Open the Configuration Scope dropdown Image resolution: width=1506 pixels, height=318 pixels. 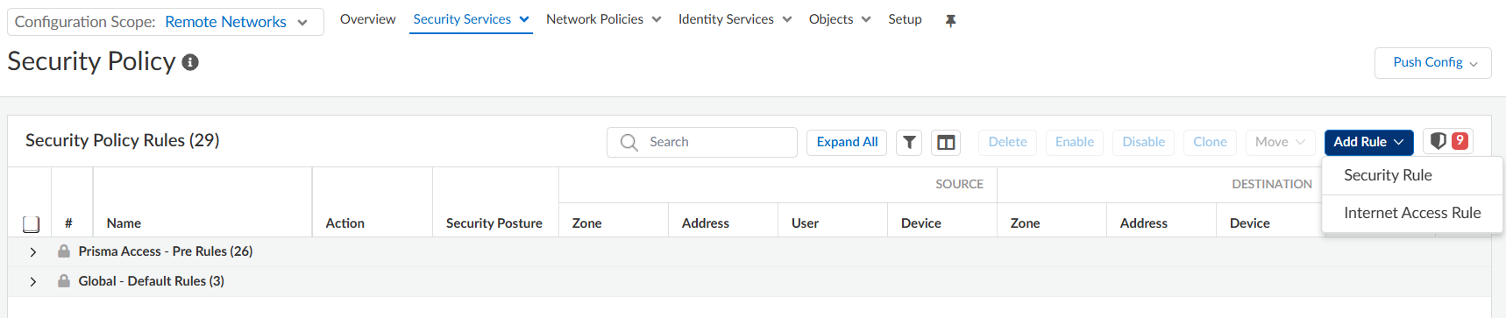pyautogui.click(x=166, y=22)
